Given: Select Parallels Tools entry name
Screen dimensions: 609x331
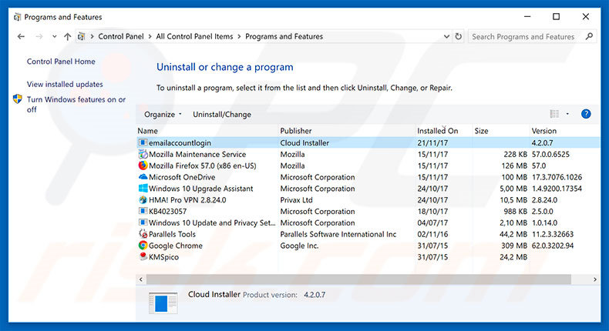Looking at the screenshot, I should click(x=172, y=234).
